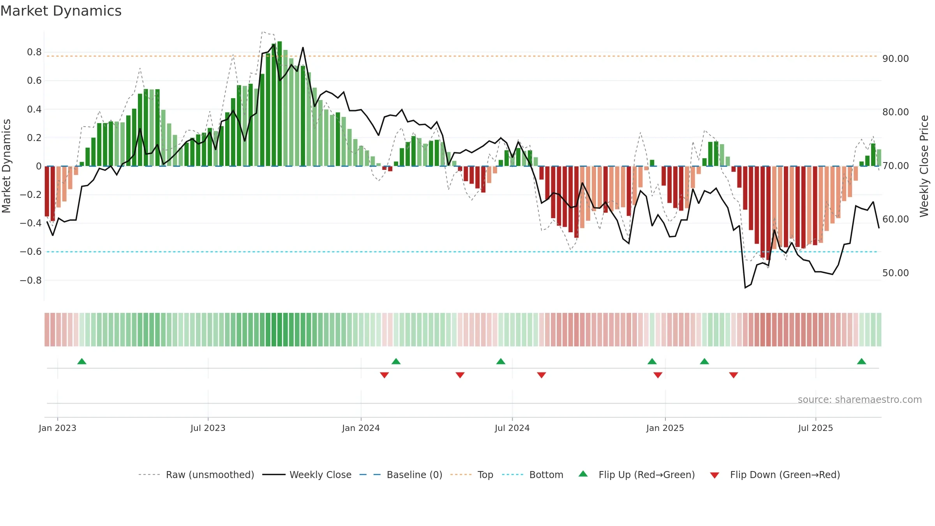Viewport: 935px width, 526px height.
Task: Click the −0.2 tick on the left axis
Action: 30,195
